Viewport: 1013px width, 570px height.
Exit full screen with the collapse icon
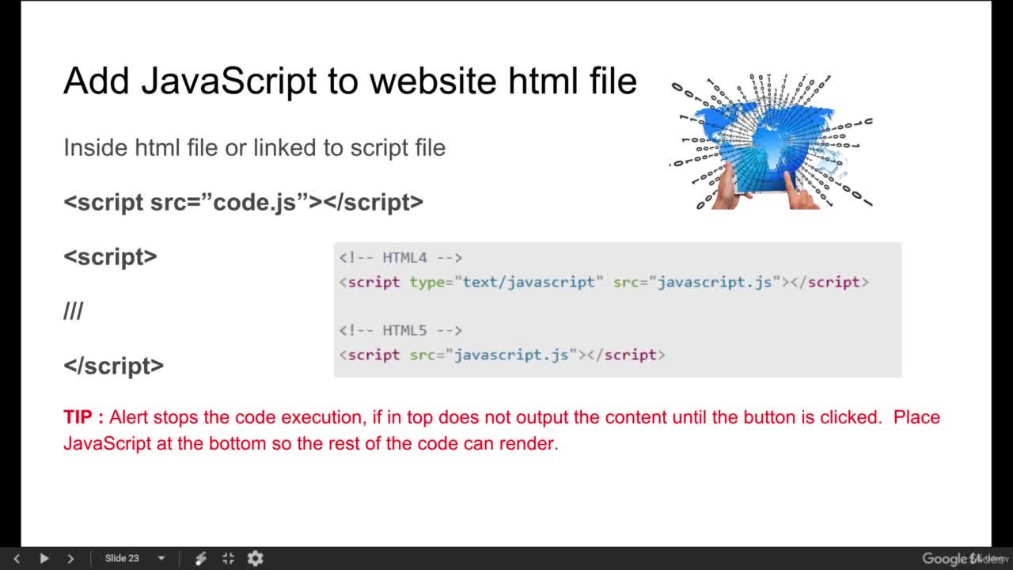[x=228, y=558]
